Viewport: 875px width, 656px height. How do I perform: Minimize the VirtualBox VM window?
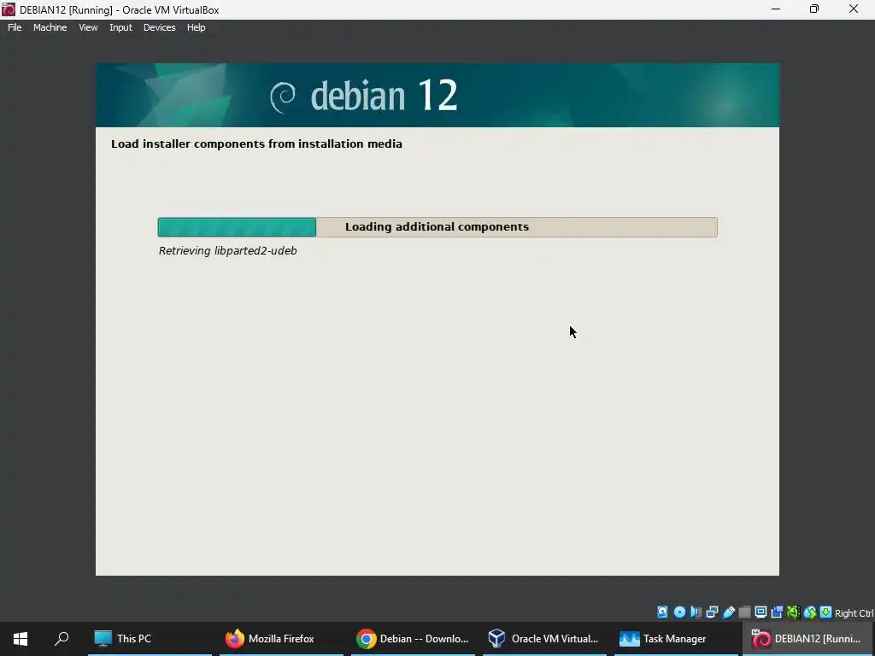click(x=776, y=9)
